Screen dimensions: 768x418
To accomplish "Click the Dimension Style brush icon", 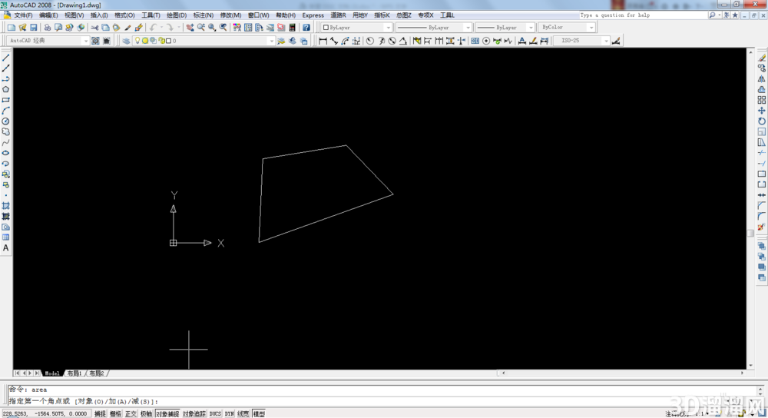I will (x=616, y=41).
